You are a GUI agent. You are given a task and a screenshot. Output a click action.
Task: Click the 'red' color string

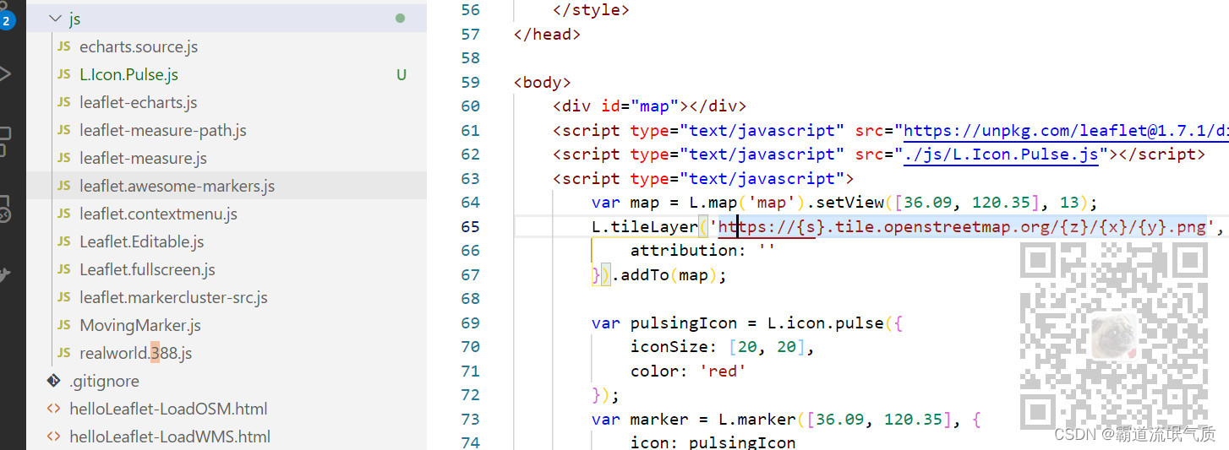[x=723, y=371]
